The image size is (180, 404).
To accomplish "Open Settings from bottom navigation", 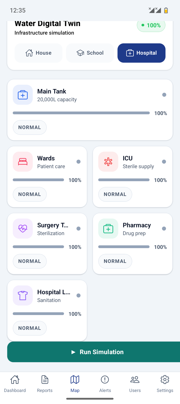I will 165,384.
